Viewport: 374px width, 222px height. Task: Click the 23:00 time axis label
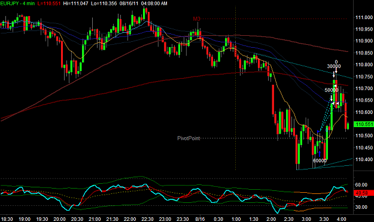coord(165,219)
